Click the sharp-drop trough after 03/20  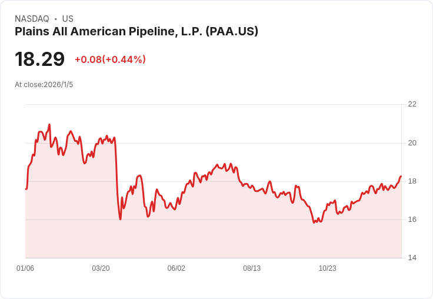120,219
